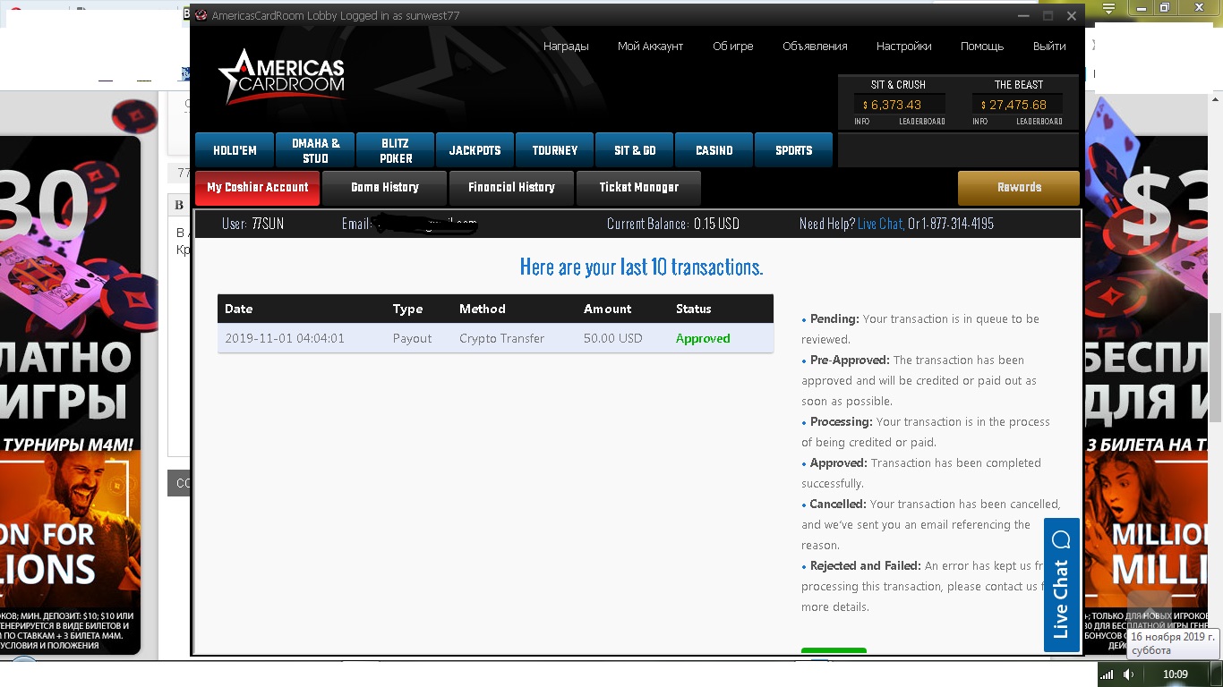Click the left $30 promo banner in browser
1223x687 pixels.
(x=70, y=394)
